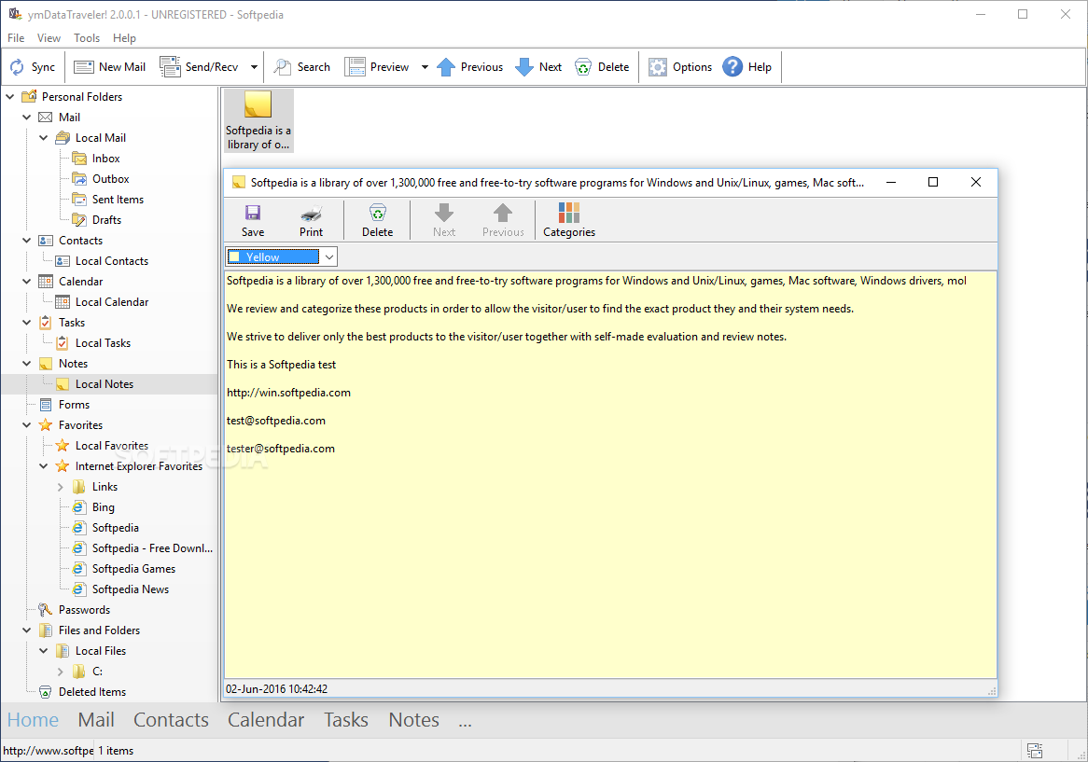Go to Previous item in main toolbar
This screenshot has width=1088, height=762.
coord(469,66)
